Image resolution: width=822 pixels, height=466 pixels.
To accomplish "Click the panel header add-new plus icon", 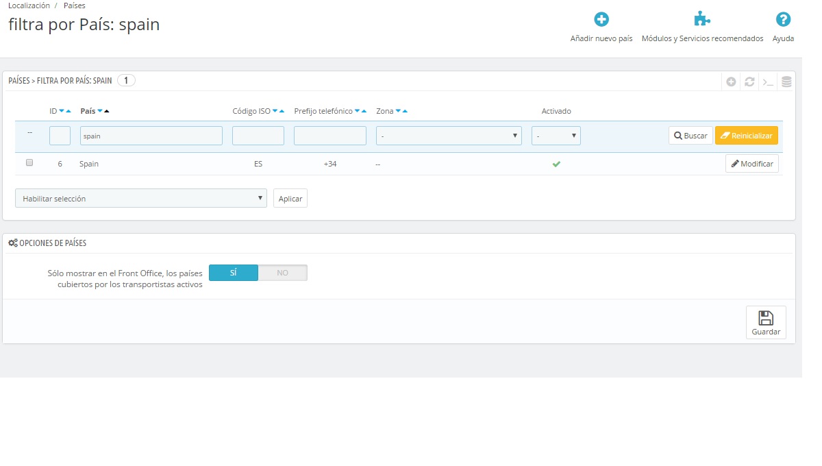I will tap(731, 82).
